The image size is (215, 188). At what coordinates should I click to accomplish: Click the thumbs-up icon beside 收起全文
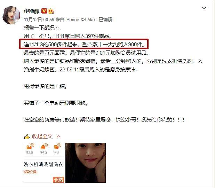[x=27, y=136]
